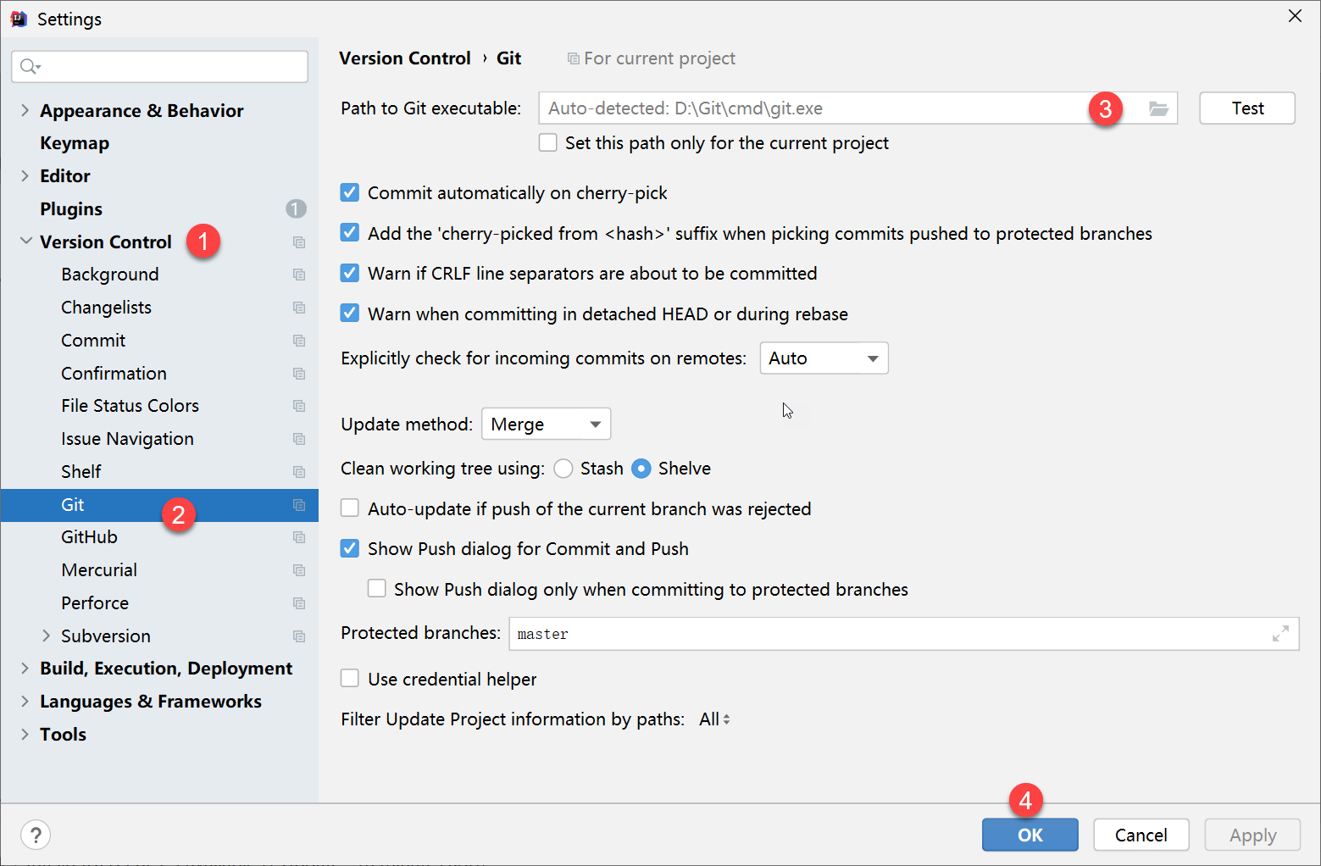Screen dimensions: 1321x866
Task: Click project-level icon beside Changelists
Action: [x=299, y=308]
